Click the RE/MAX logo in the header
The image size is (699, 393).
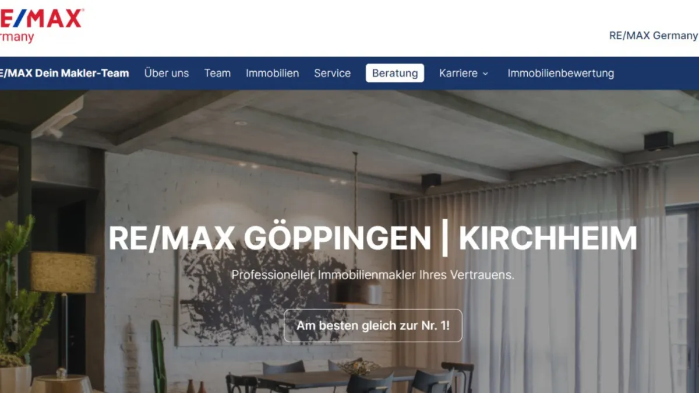(41, 18)
